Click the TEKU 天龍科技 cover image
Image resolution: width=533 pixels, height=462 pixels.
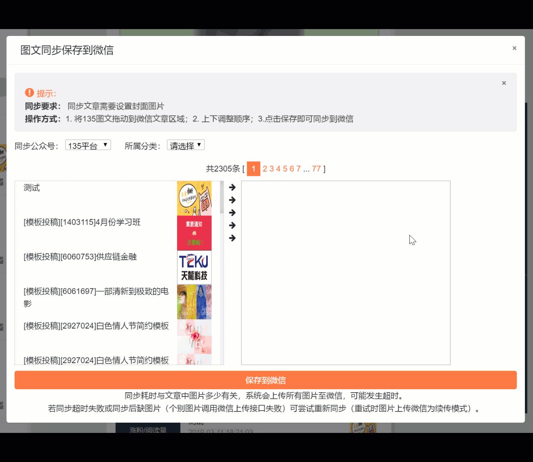tap(195, 267)
